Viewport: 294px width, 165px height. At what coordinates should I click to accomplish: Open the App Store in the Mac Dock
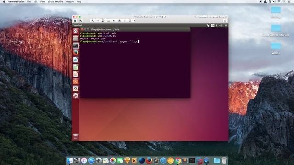point(91,160)
